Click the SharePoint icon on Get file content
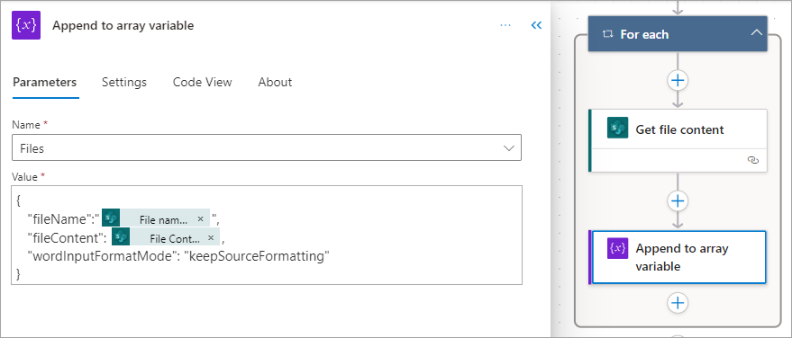The width and height of the screenshot is (792, 338). pos(617,128)
